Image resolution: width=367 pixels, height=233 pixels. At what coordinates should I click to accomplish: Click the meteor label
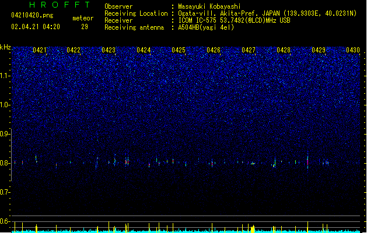tap(83, 18)
